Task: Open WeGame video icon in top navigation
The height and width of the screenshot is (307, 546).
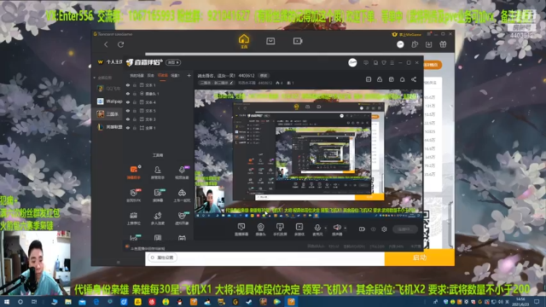Action: coord(298,41)
